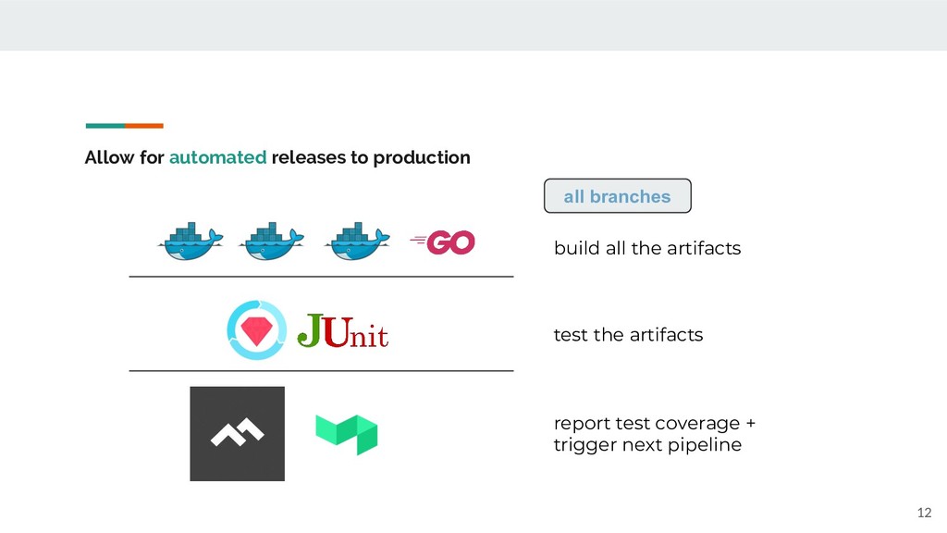Select the middle Docker whale logo
This screenshot has height=533, width=947.
[x=271, y=242]
